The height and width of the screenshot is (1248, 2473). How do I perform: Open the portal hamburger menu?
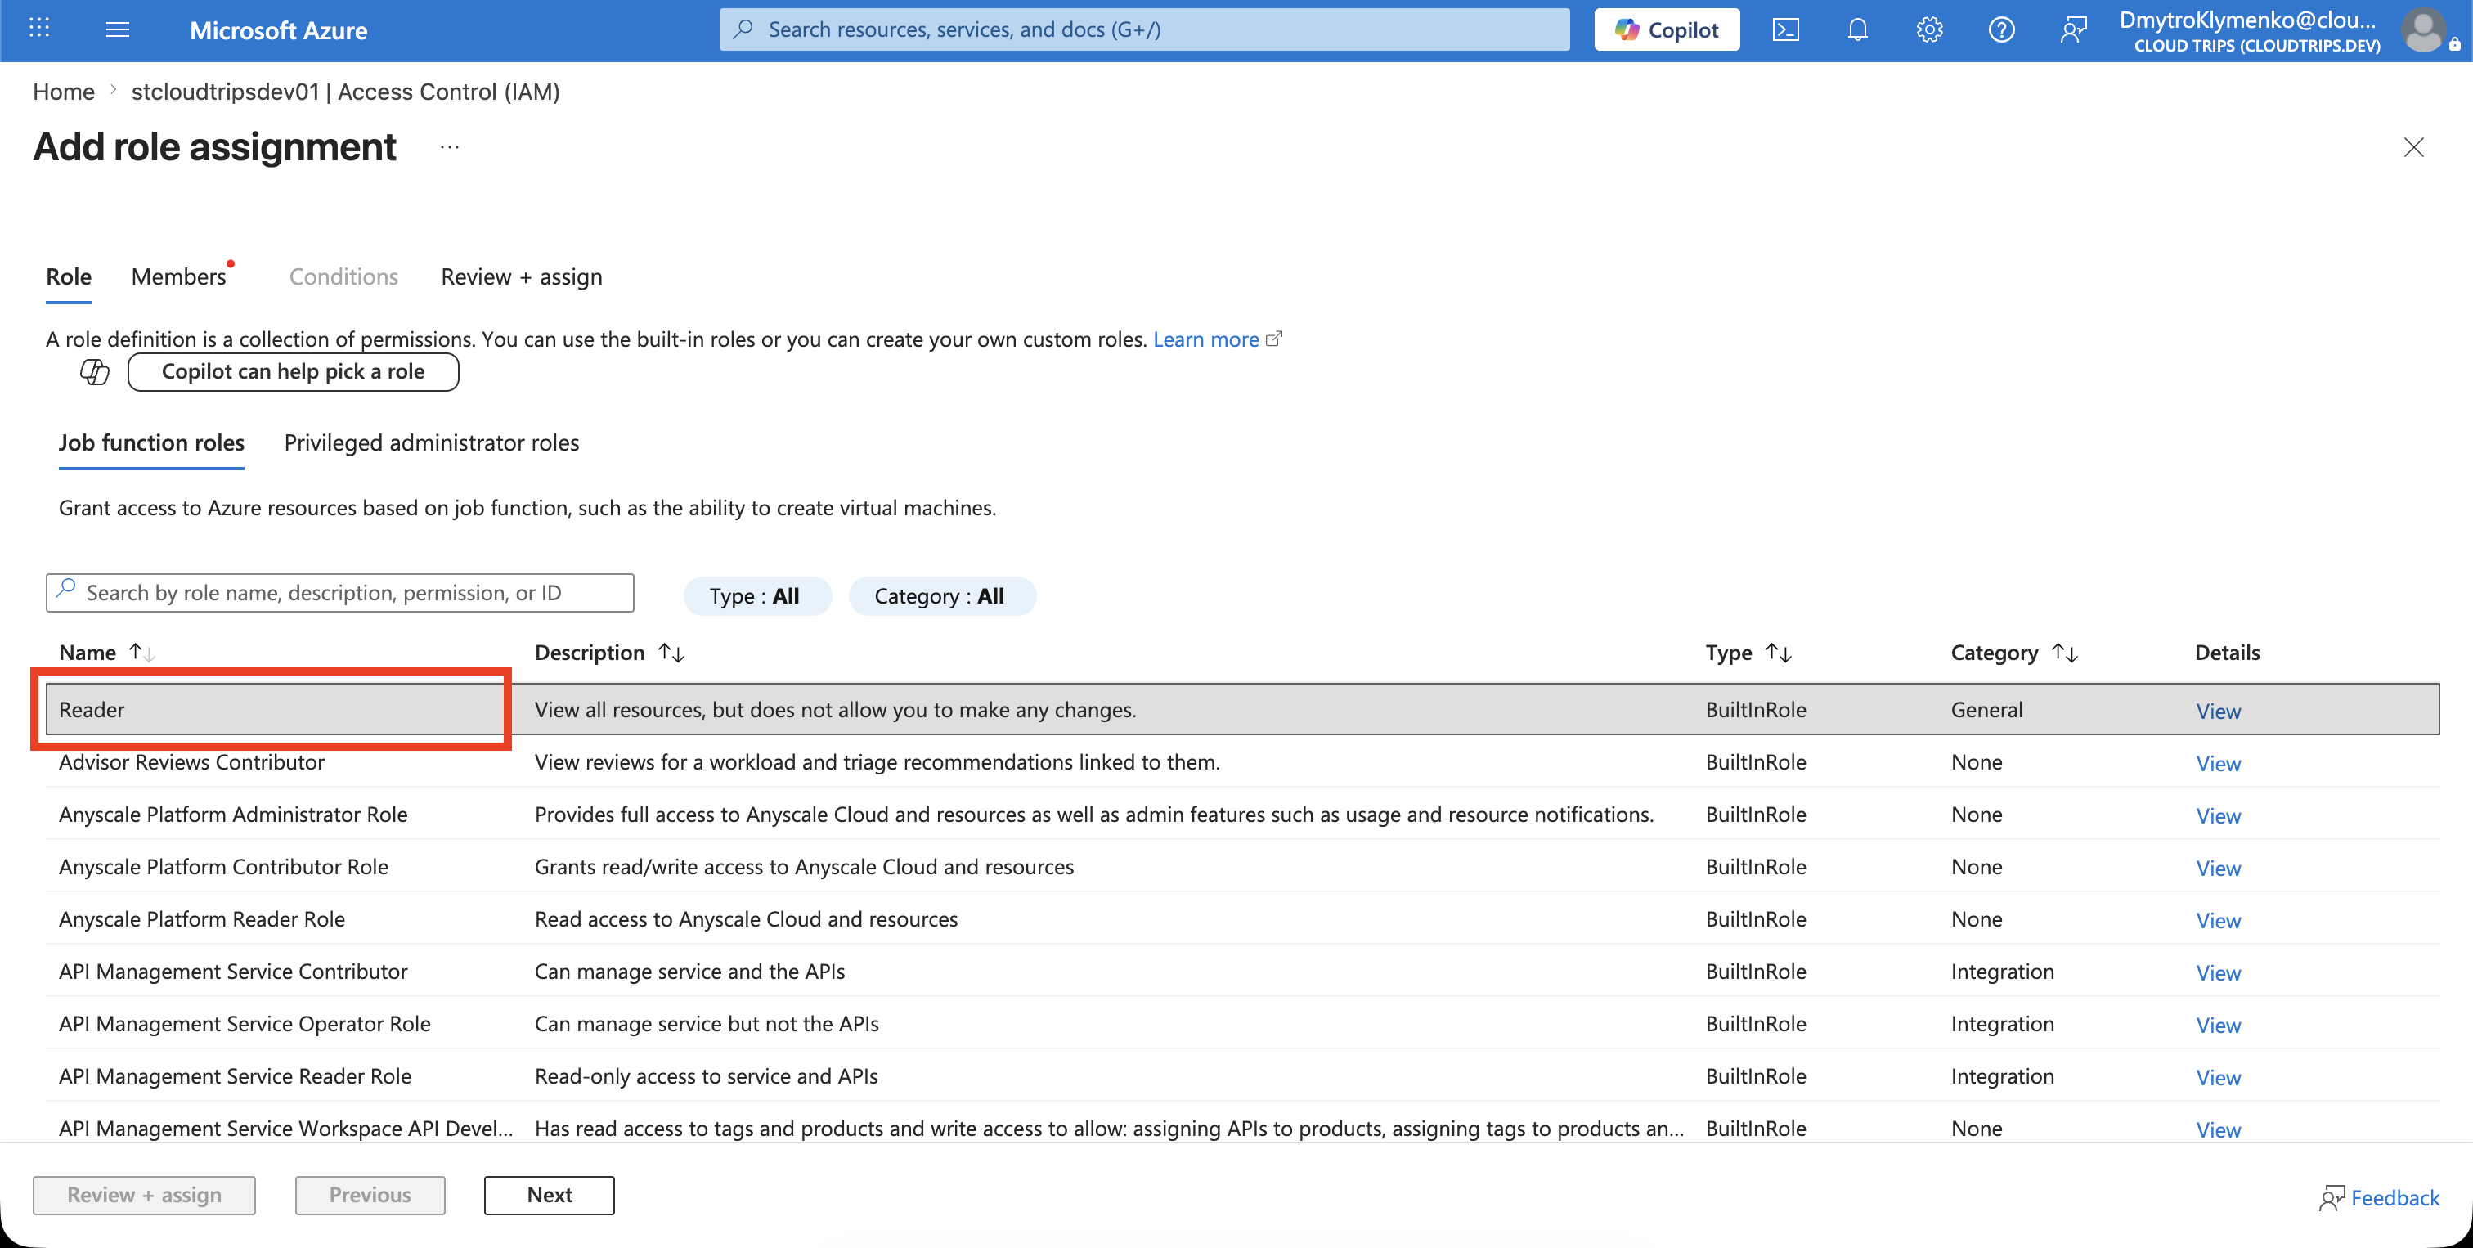tap(117, 29)
